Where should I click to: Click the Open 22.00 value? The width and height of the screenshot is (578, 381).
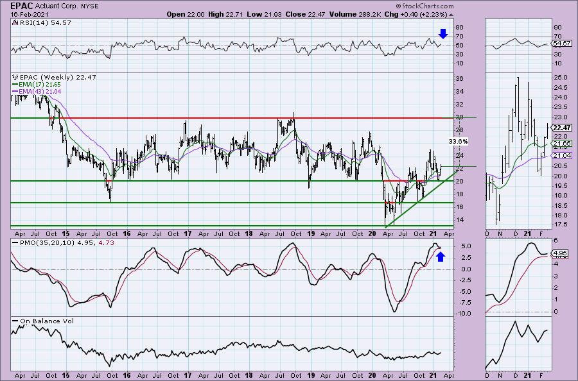click(186, 14)
